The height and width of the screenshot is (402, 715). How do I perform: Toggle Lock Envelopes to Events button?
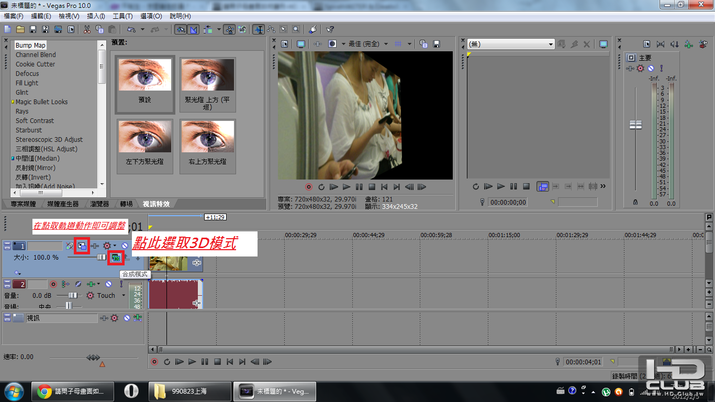pos(229,29)
